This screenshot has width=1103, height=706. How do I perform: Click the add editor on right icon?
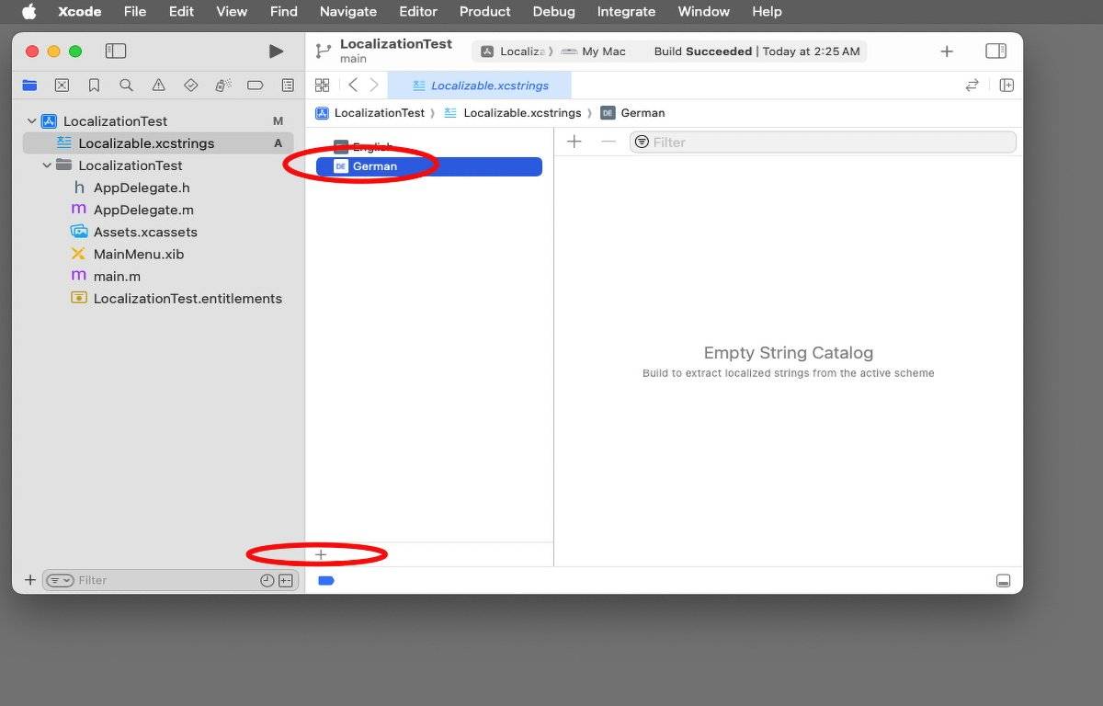tap(1006, 85)
